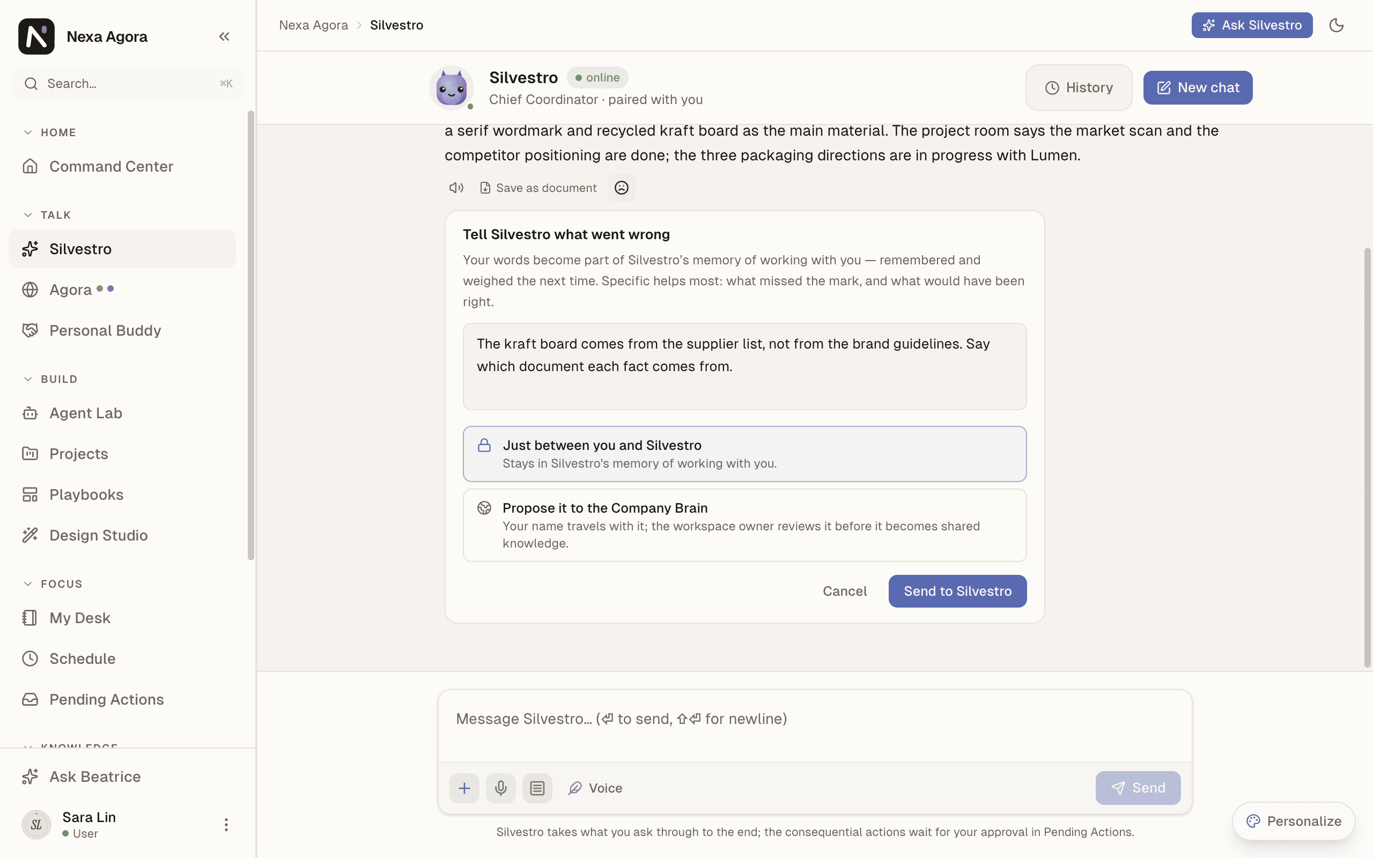The height and width of the screenshot is (858, 1373).
Task: Start a New chat
Action: (x=1197, y=88)
